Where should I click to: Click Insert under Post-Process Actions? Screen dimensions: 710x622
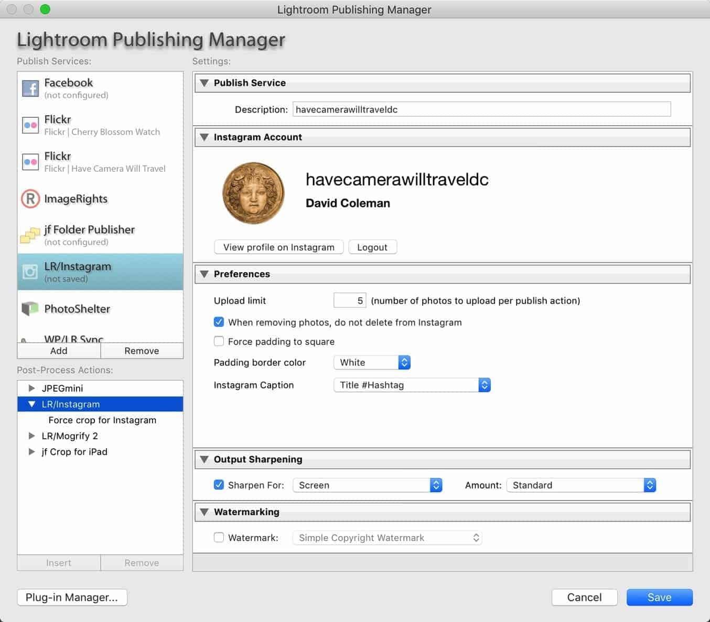coord(59,563)
